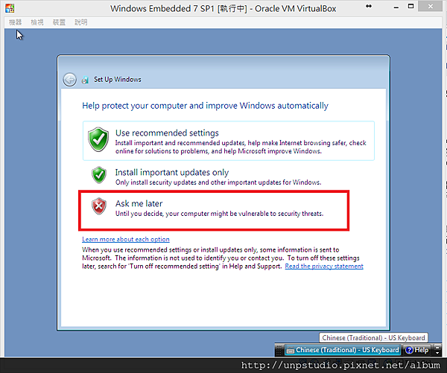Select Use recommended settings option
This screenshot has width=447, height=373.
coord(229,141)
